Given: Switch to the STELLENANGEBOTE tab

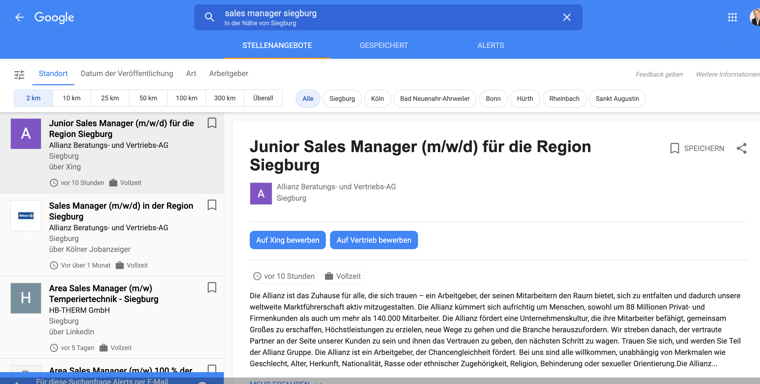Looking at the screenshot, I should 277,45.
